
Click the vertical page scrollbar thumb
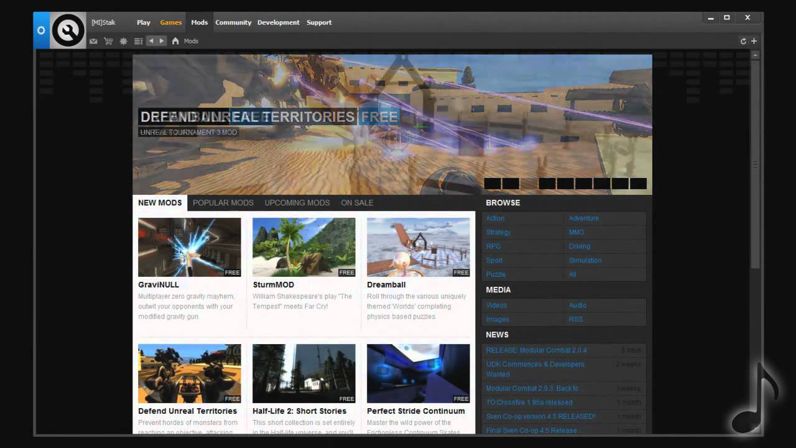tap(756, 165)
